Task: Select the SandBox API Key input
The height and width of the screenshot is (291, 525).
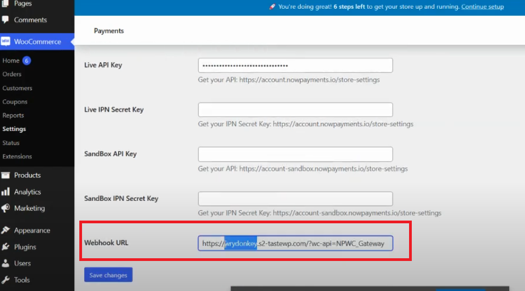Action: (295, 154)
